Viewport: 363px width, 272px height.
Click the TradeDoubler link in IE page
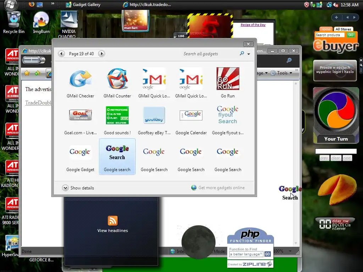tap(38, 103)
